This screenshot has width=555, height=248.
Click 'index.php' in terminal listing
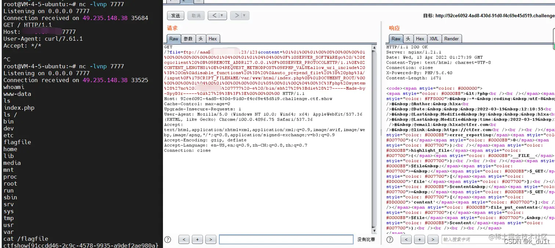pyautogui.click(x=19, y=108)
